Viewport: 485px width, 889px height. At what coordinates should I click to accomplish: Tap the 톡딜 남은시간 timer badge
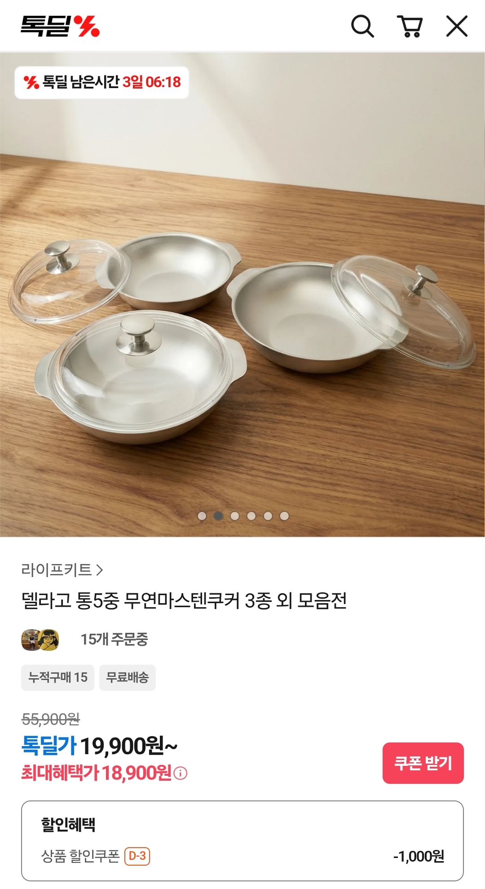102,82
